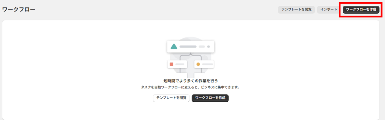The width and height of the screenshot is (385, 120).
Task: Click the center black ワークフローを作成 button
Action: [210, 98]
